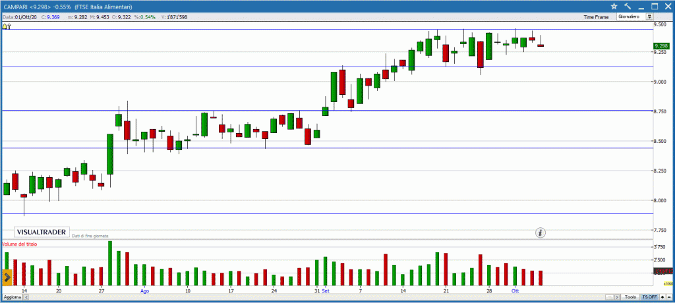This screenshot has width=675, height=303.
Task: Click the yellow alert bell icon
Action: 5,26
